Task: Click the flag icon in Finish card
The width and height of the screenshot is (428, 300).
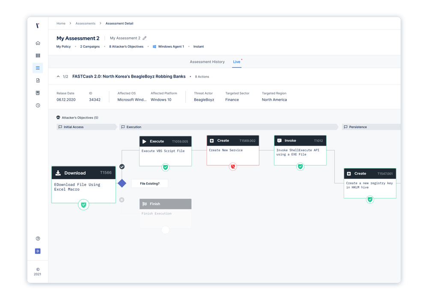Action: pyautogui.click(x=145, y=204)
